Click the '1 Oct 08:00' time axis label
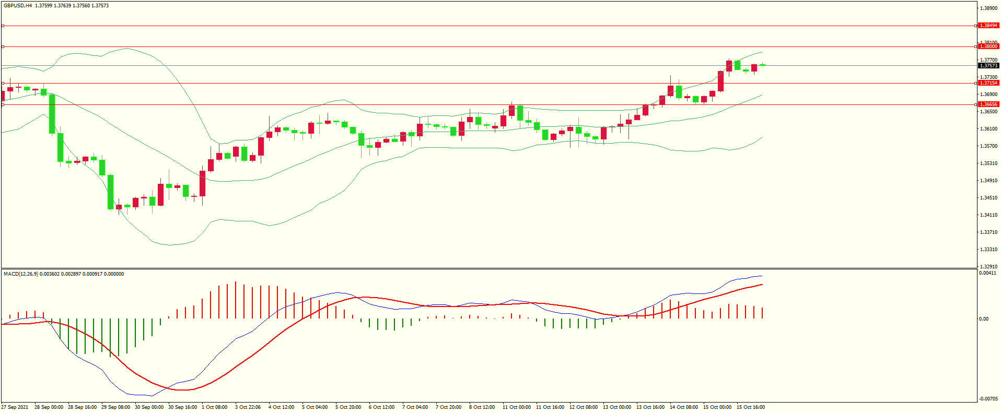This screenshot has width=1001, height=413. click(x=214, y=407)
